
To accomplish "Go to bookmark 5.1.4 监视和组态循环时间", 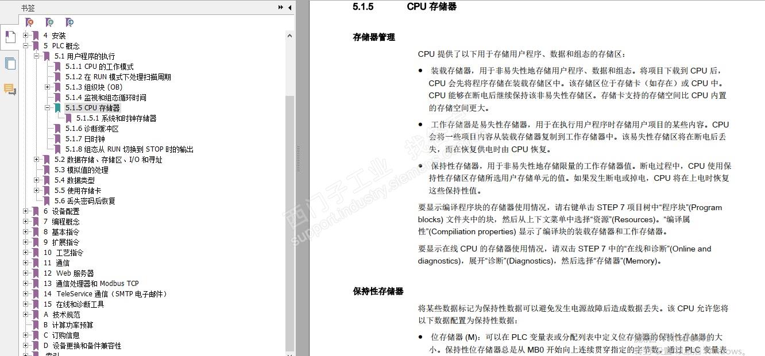I will tap(105, 98).
